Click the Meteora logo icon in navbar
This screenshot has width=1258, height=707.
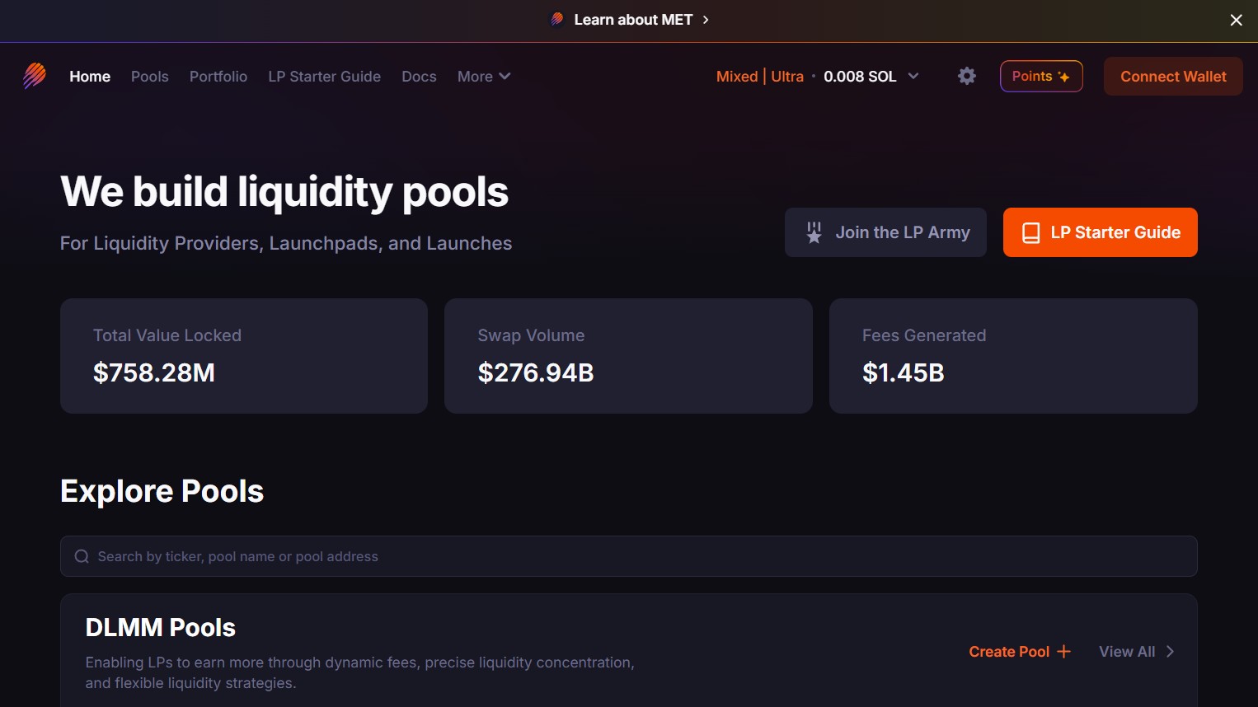coord(35,76)
